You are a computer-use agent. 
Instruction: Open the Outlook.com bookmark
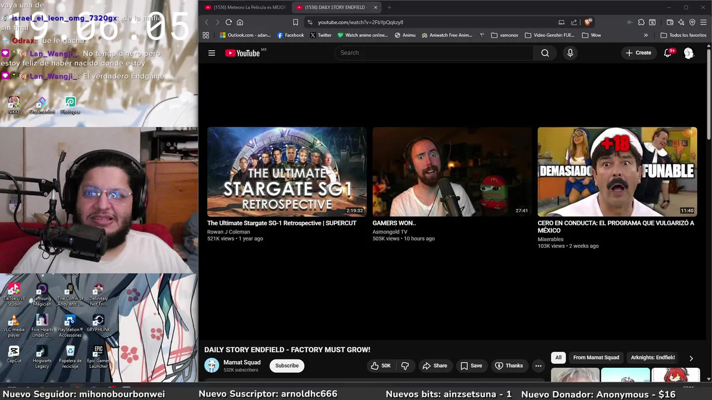[245, 35]
